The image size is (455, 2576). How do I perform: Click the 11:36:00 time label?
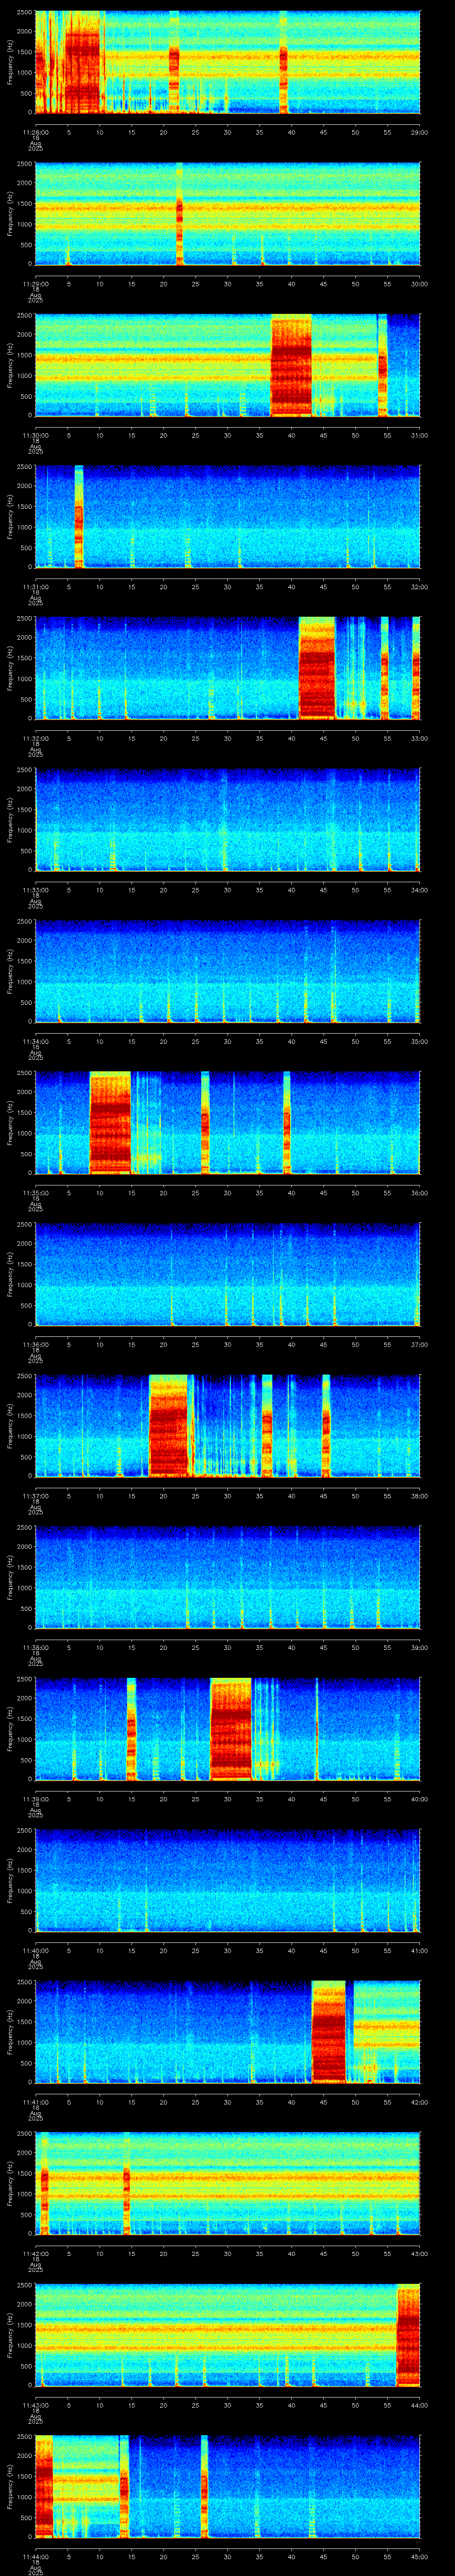tap(35, 1344)
